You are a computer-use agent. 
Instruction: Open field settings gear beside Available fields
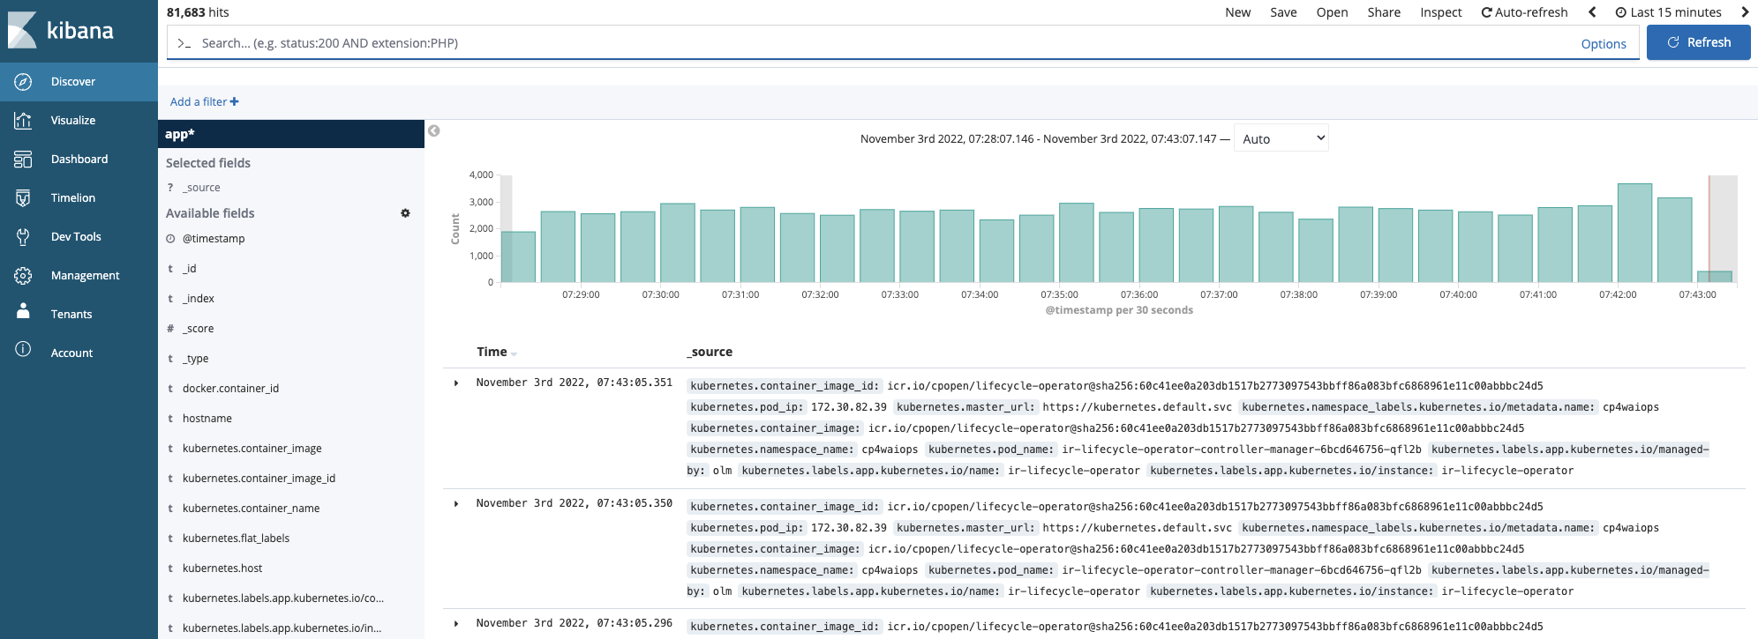coord(405,213)
